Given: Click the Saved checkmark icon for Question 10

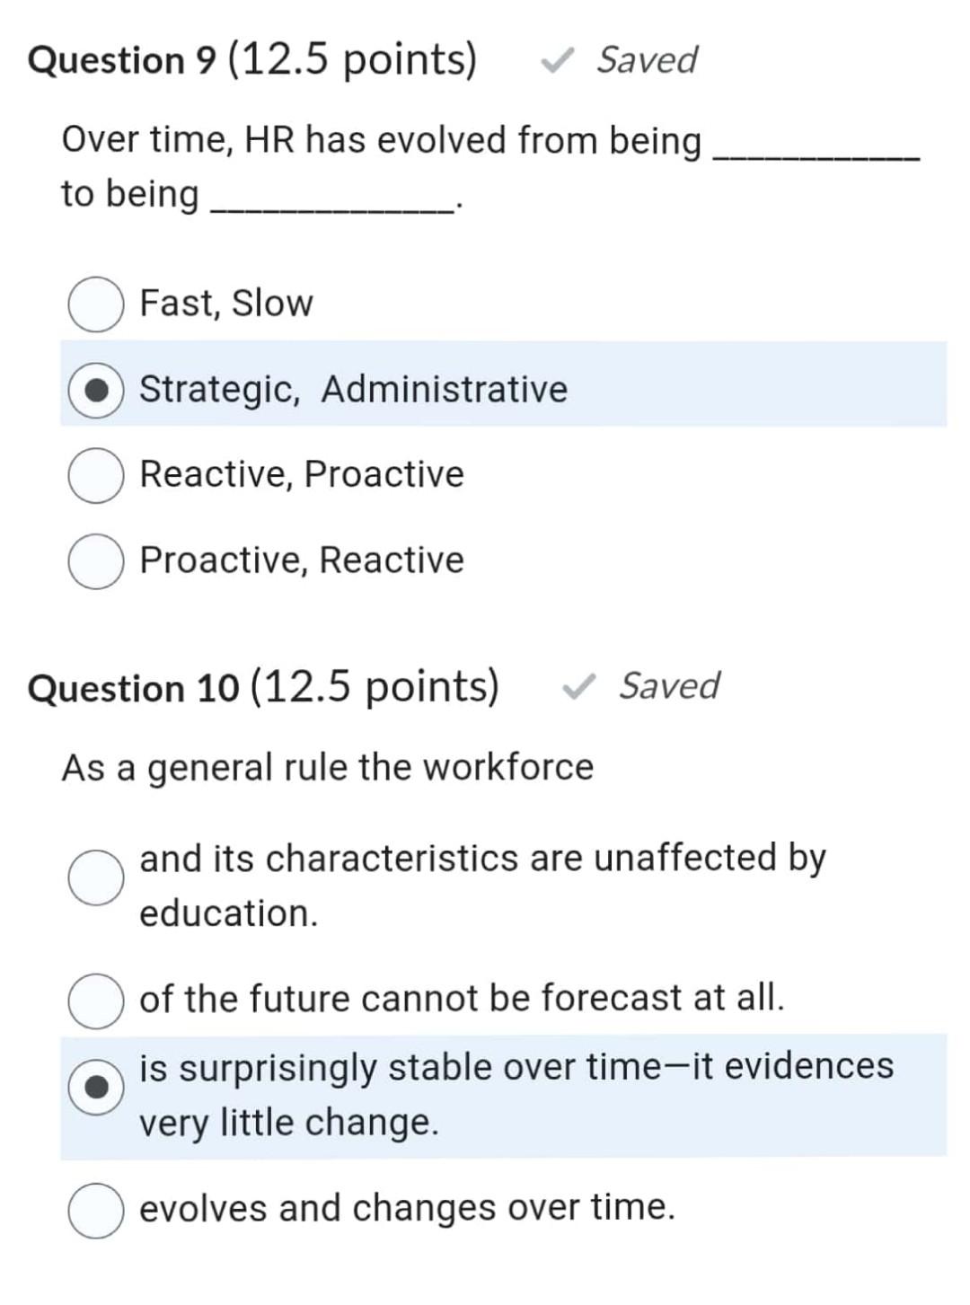Looking at the screenshot, I should coord(578,687).
